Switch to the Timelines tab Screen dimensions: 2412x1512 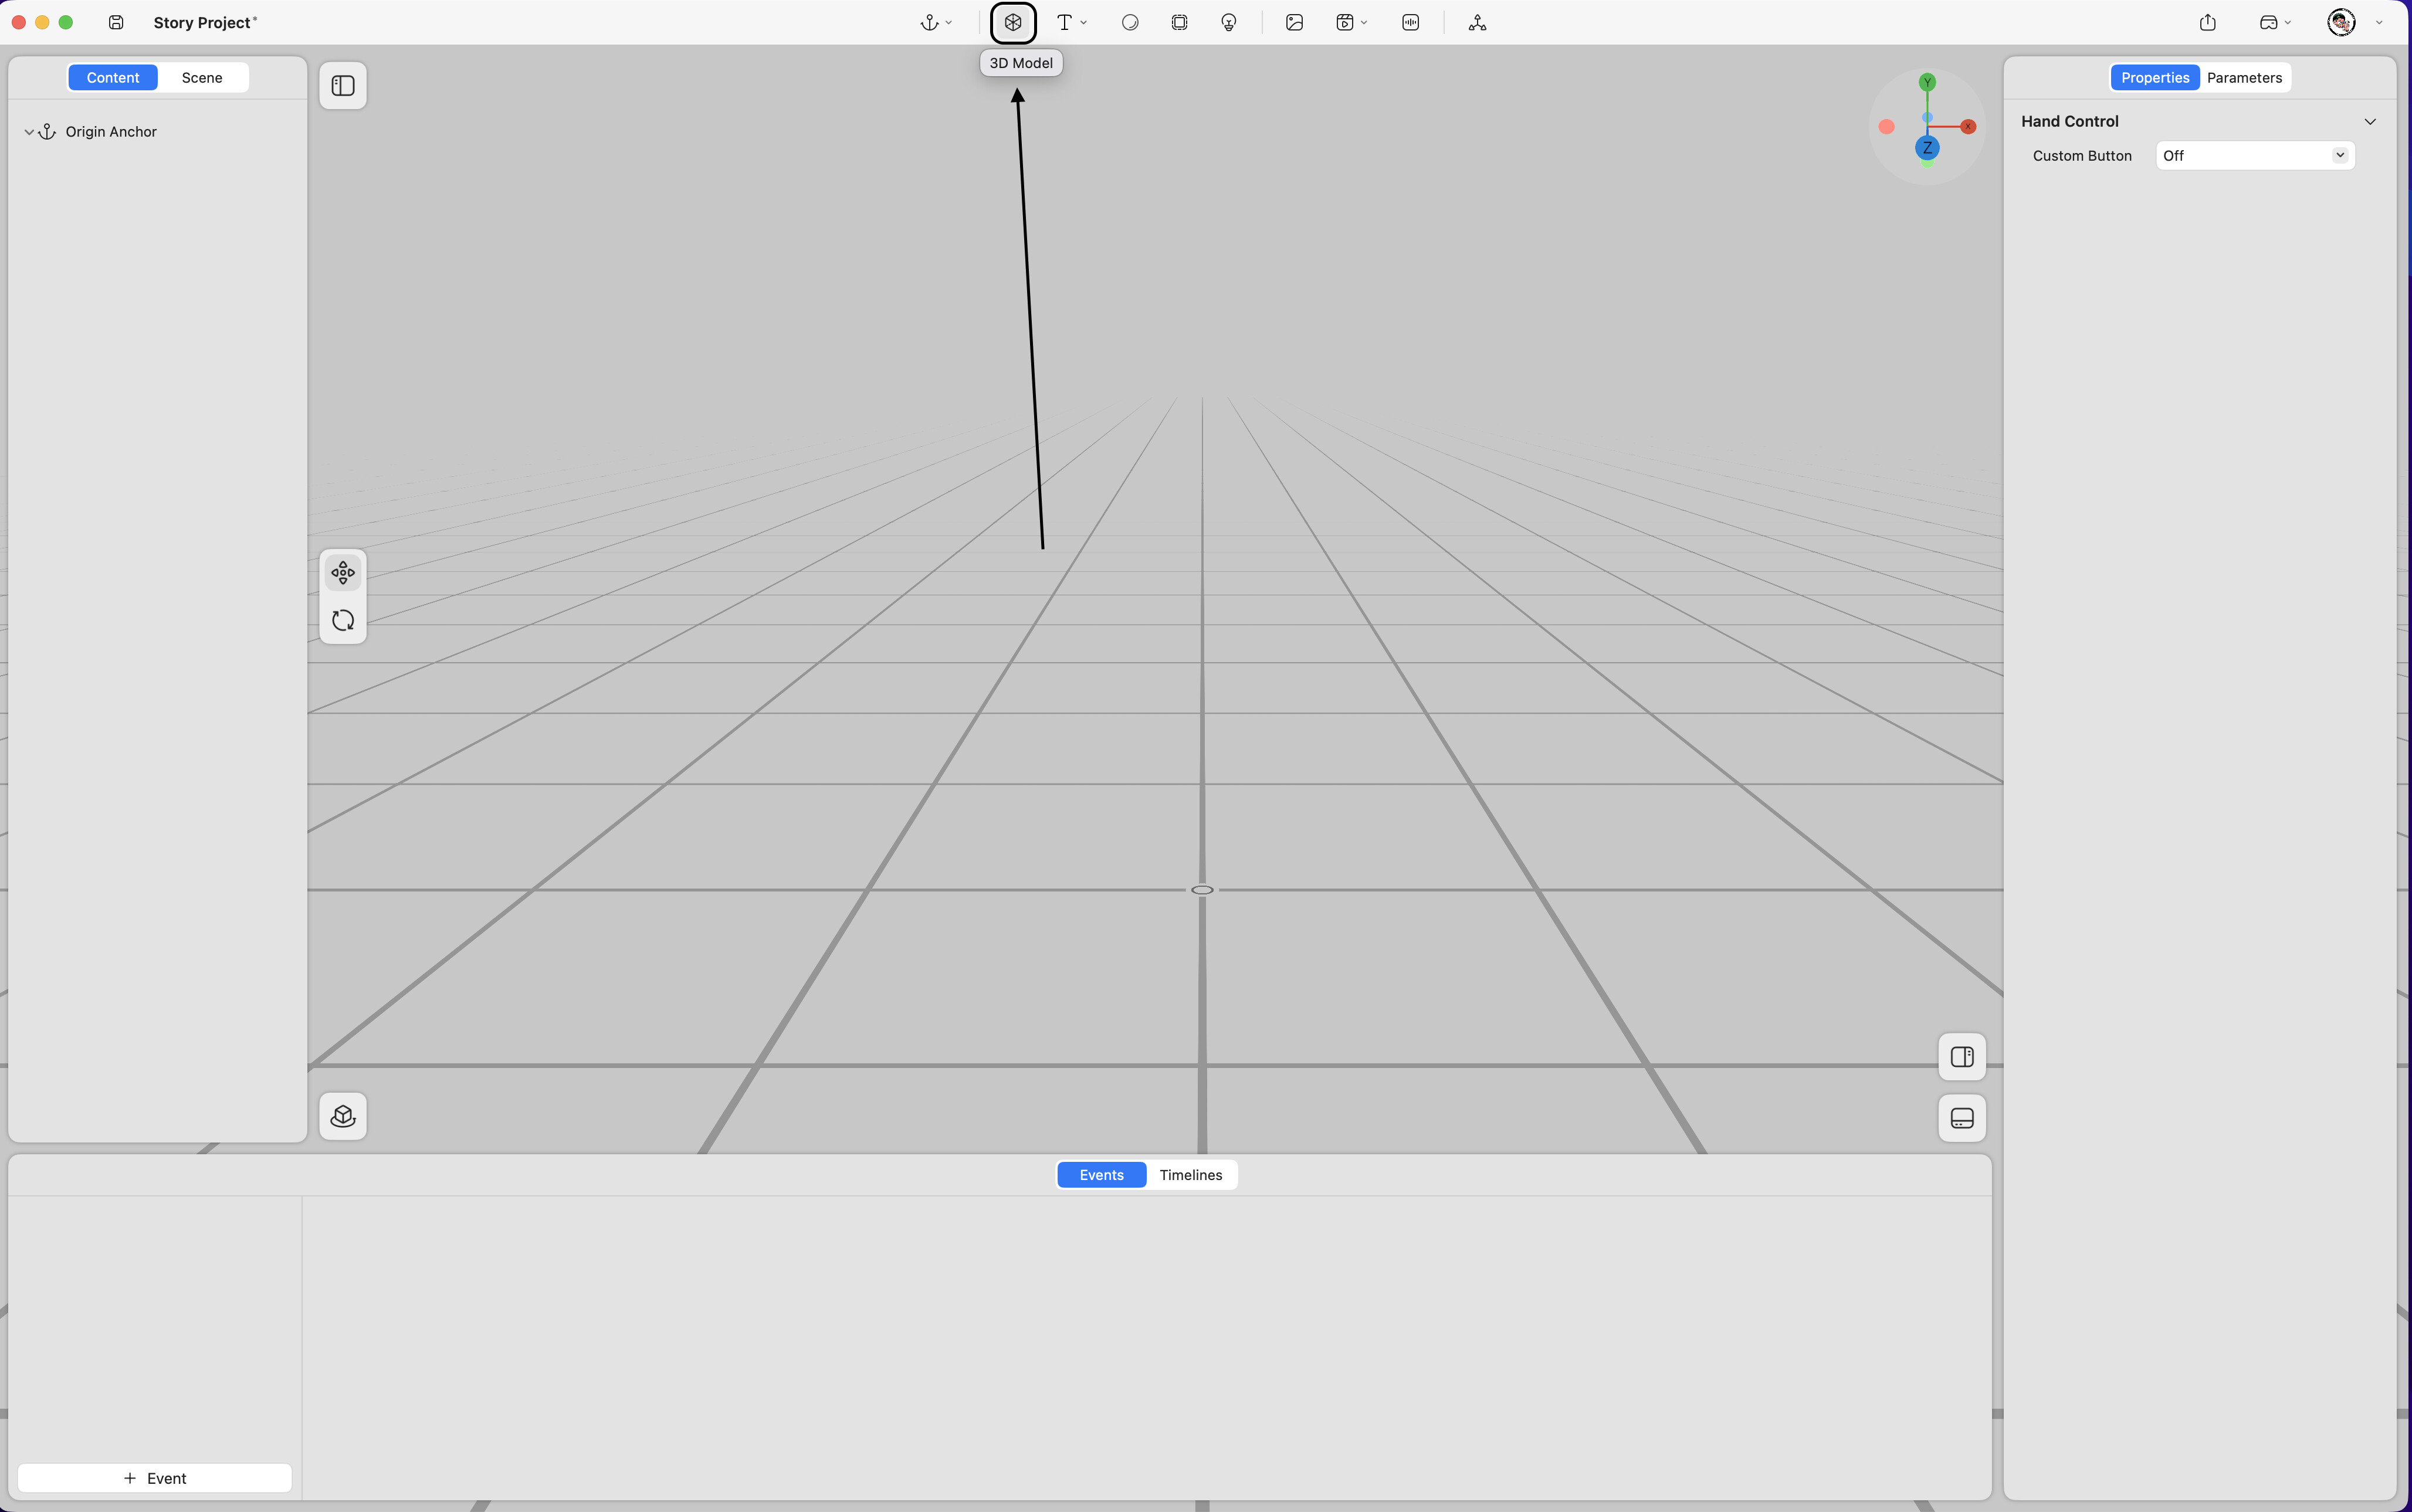pyautogui.click(x=1190, y=1175)
